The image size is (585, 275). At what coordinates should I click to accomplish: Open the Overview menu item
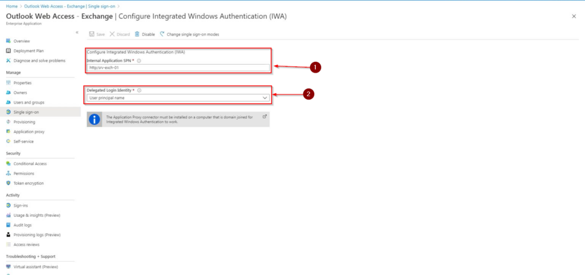(x=22, y=41)
